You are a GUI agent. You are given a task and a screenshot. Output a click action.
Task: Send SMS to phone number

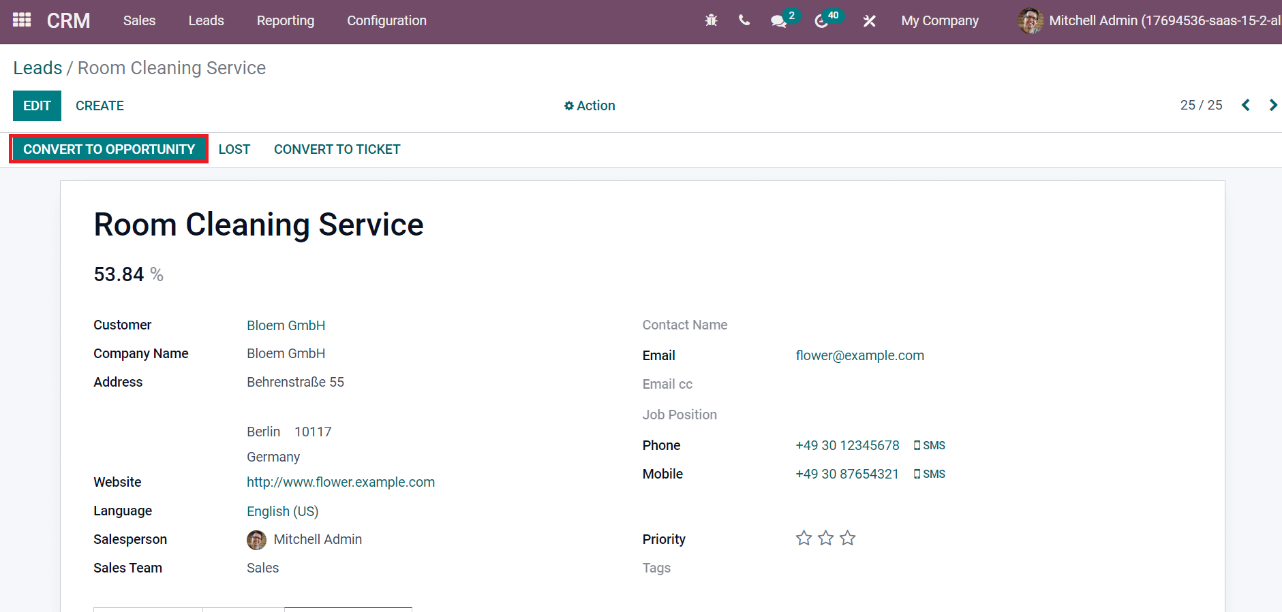930,445
